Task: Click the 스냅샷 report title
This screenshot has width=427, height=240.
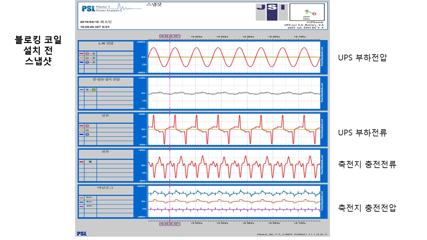Action: point(154,5)
